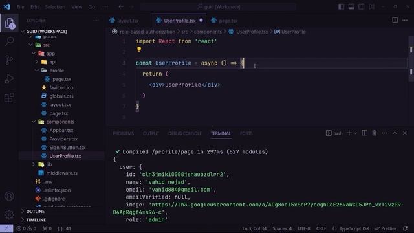
Task: Click the workspace search command center
Action: click(218, 7)
